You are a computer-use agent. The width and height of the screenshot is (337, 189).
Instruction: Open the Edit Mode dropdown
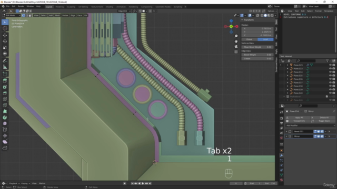pyautogui.click(x=12, y=15)
